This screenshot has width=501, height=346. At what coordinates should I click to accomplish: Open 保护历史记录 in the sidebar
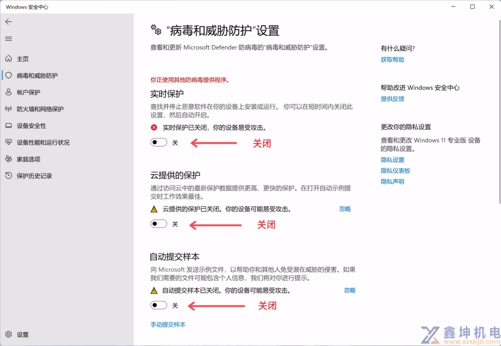[67, 176]
